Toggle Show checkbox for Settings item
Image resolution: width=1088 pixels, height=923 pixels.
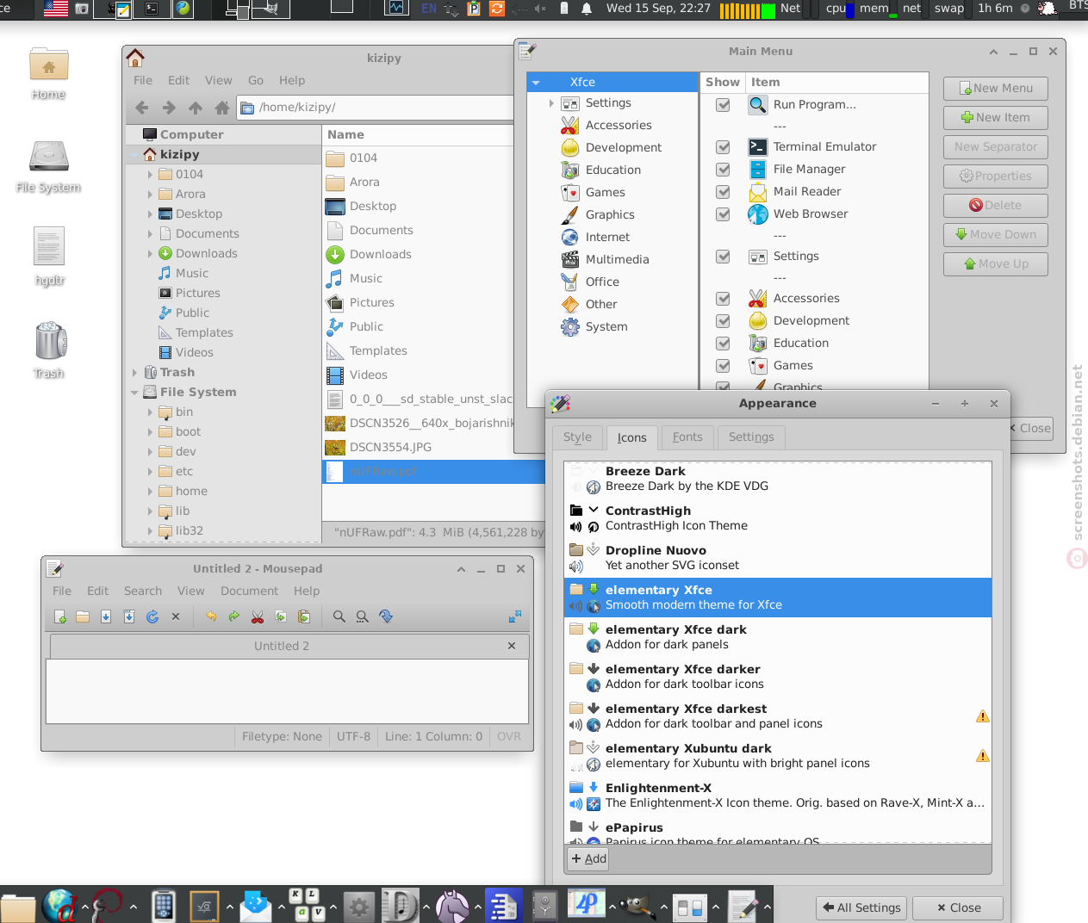tap(724, 257)
